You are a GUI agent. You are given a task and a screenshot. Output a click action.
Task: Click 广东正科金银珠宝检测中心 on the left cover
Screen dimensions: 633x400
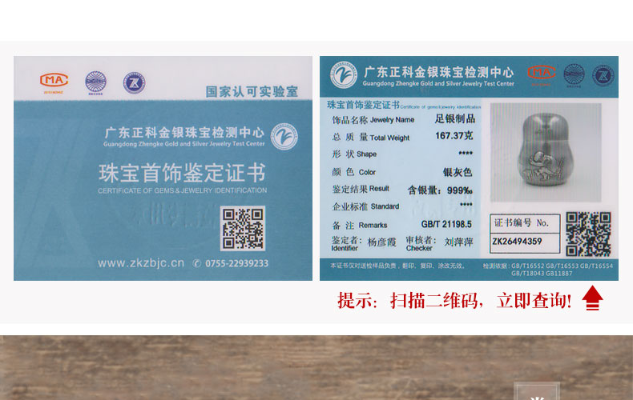pos(184,132)
